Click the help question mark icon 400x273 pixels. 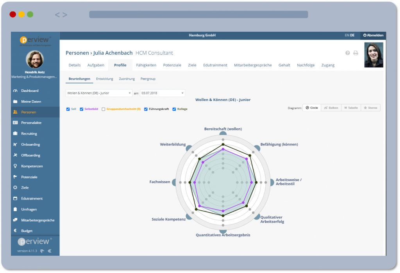coord(348,53)
